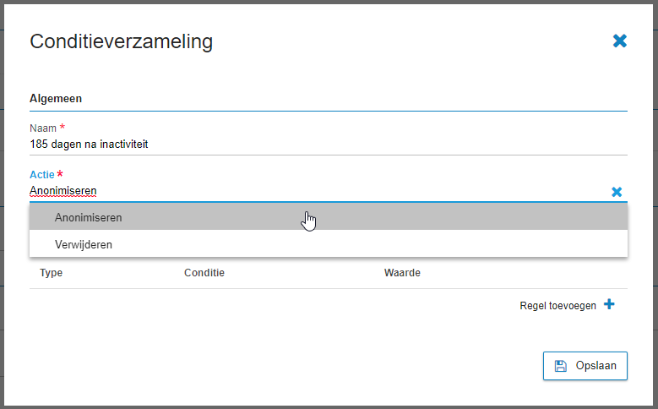The image size is (658, 409).
Task: Click the Regel toevoegen text link
Action: (557, 306)
